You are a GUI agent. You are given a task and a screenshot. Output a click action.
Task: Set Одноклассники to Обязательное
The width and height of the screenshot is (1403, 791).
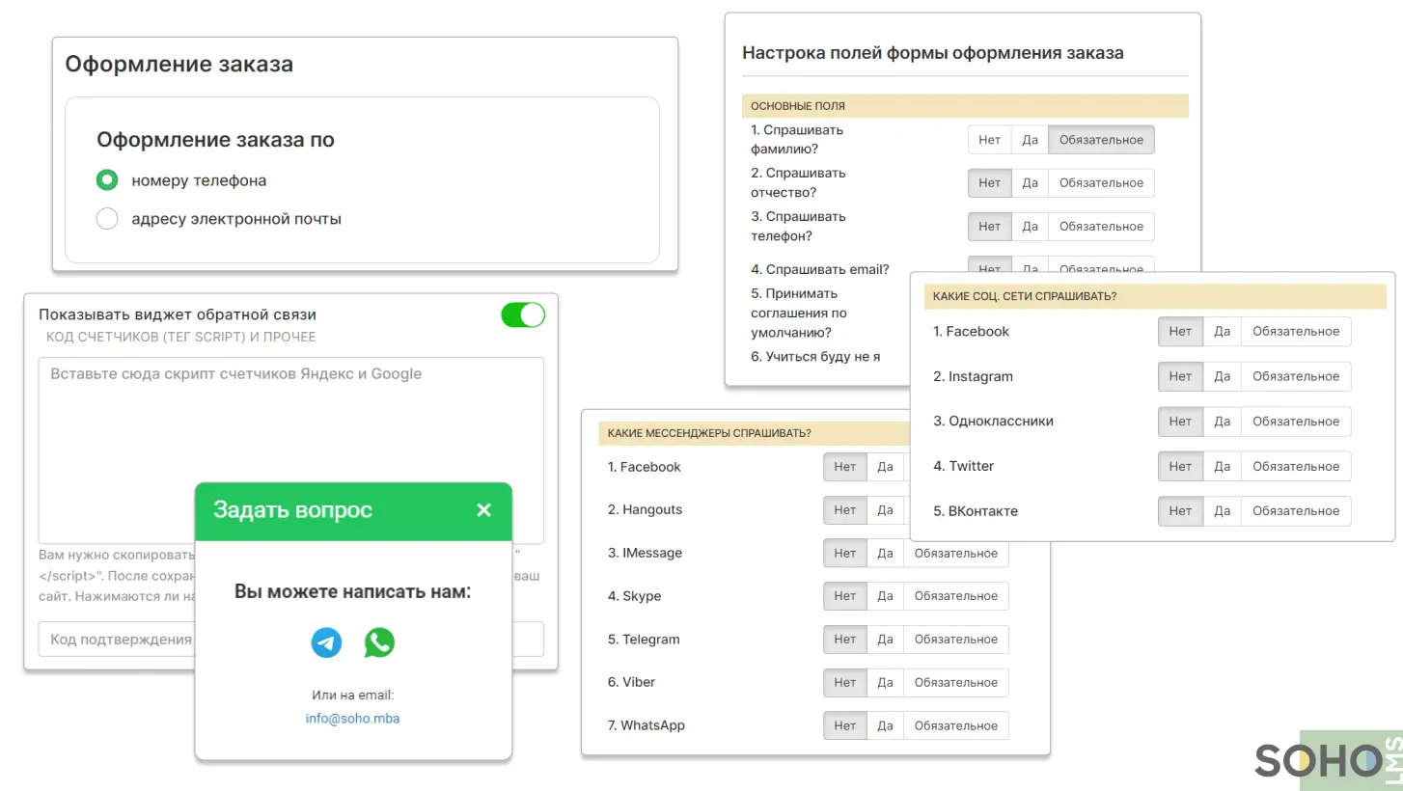click(x=1296, y=422)
